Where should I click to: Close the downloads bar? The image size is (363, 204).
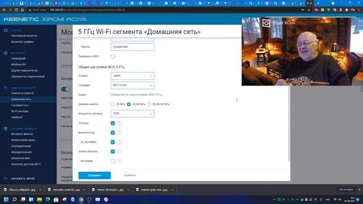point(359,189)
